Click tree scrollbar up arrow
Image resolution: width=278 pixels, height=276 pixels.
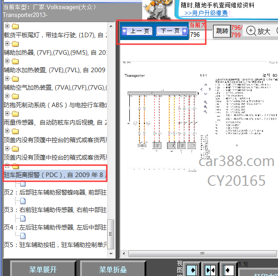click(111, 26)
